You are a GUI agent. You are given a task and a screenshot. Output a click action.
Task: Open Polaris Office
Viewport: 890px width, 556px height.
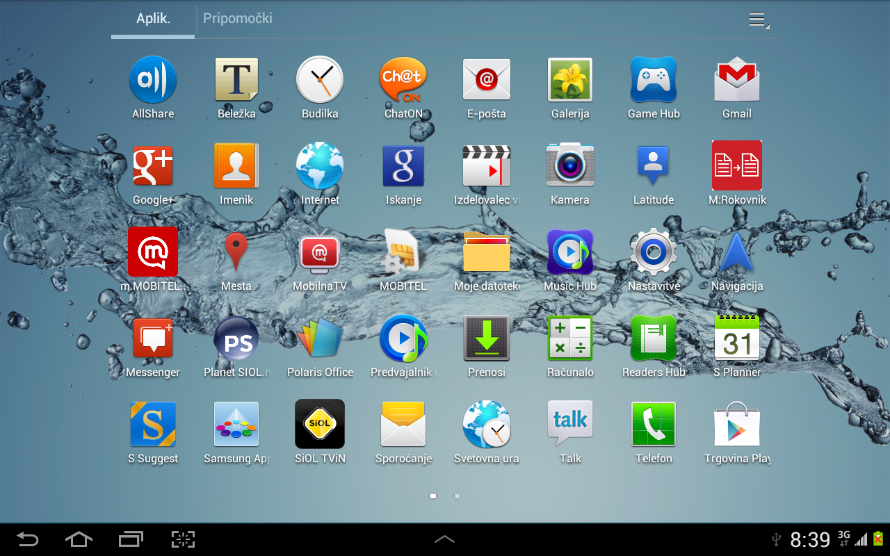320,338
